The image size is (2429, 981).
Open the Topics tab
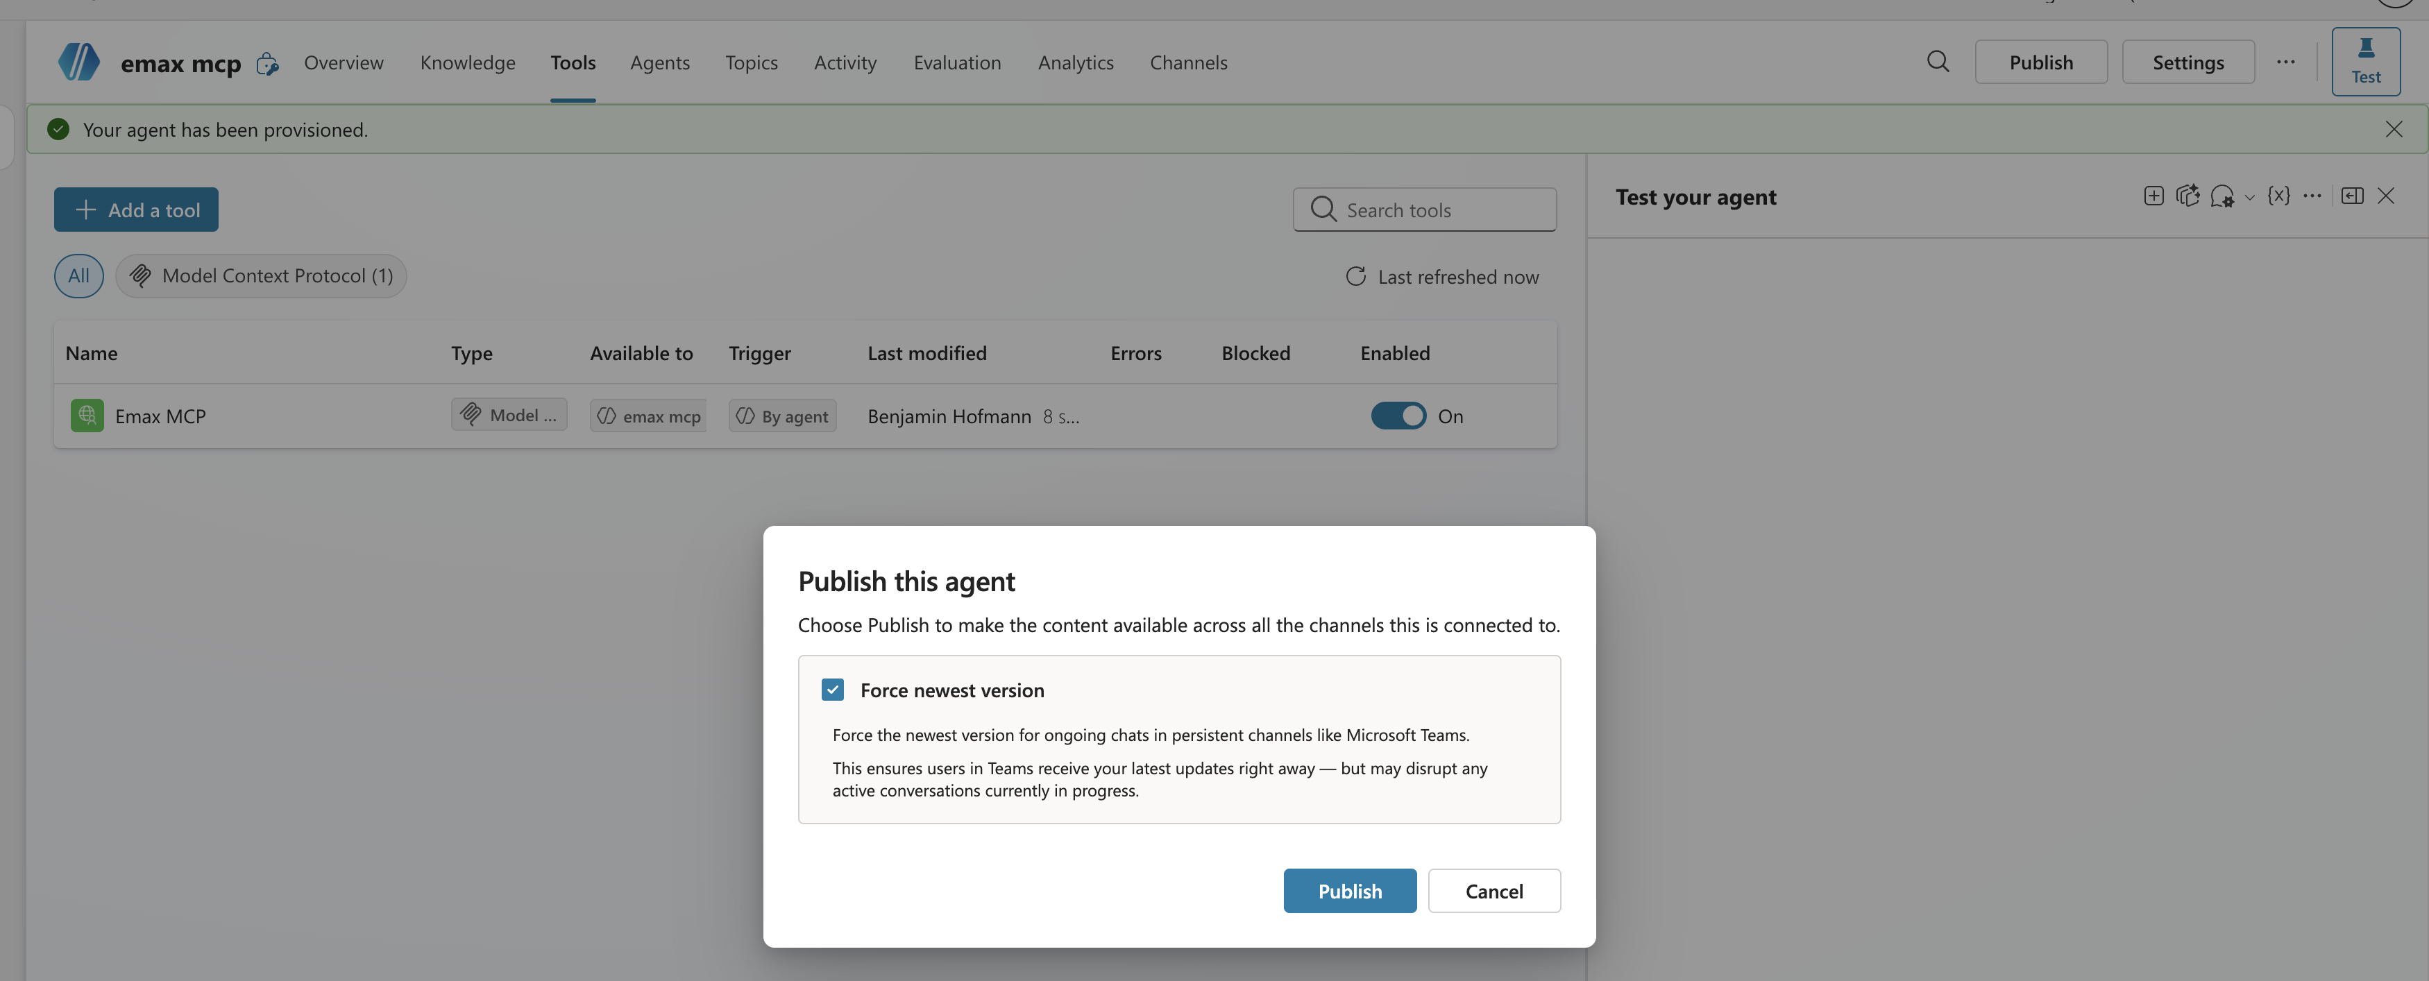(x=752, y=62)
